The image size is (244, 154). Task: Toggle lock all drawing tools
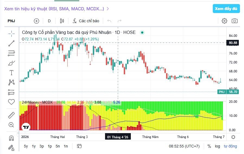click(x=11, y=148)
